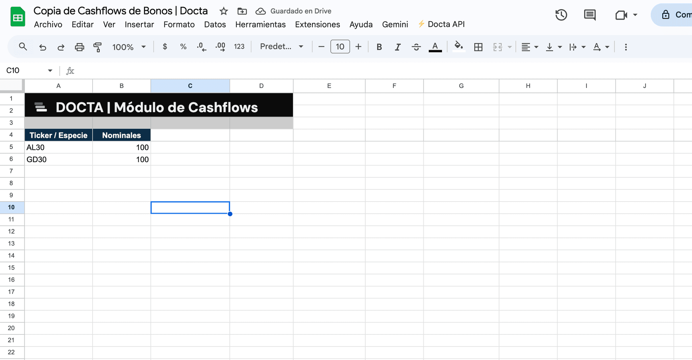
Task: Check the Guardado en Drive cloud status
Action: [x=293, y=11]
